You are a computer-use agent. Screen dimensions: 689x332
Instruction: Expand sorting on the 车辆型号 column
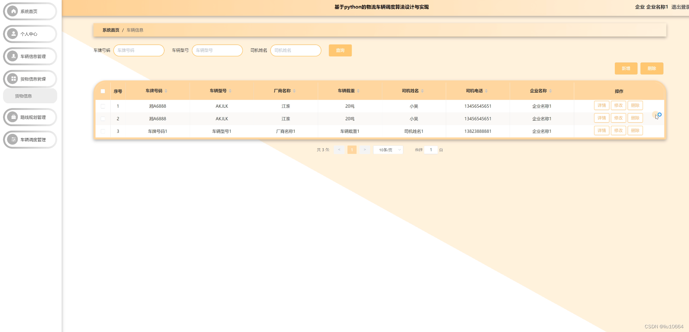pos(230,90)
